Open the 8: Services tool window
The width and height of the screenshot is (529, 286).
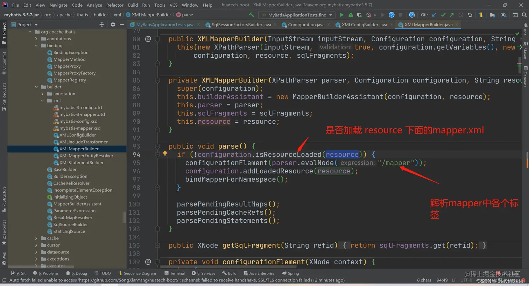[203, 273]
